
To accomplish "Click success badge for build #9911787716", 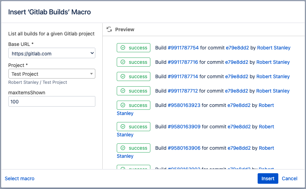I will click(x=133, y=62).
